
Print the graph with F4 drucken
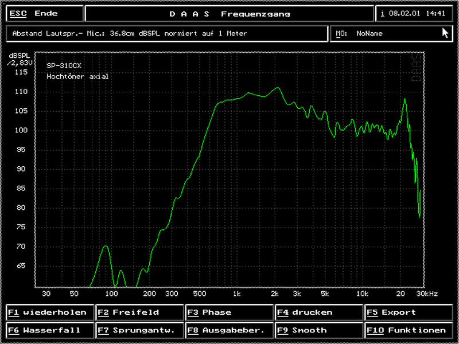318,312
